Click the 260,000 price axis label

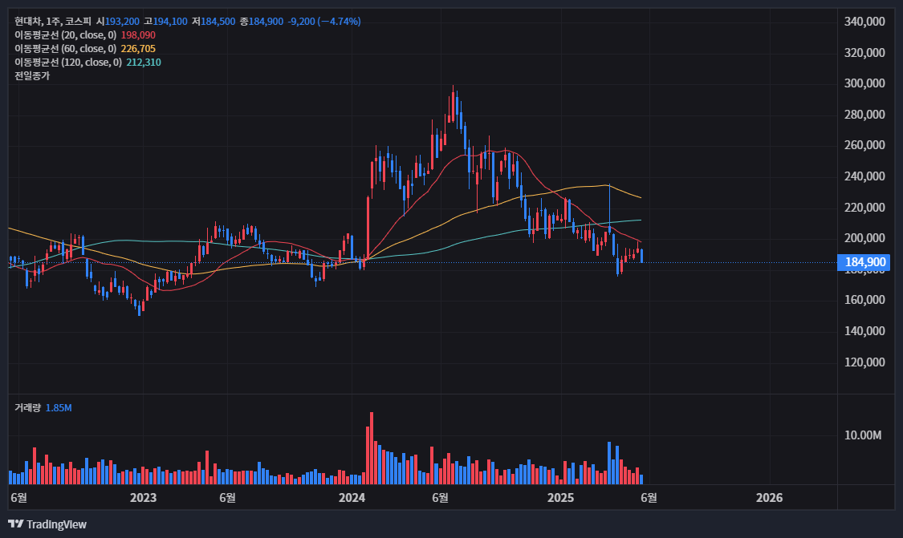[864, 145]
